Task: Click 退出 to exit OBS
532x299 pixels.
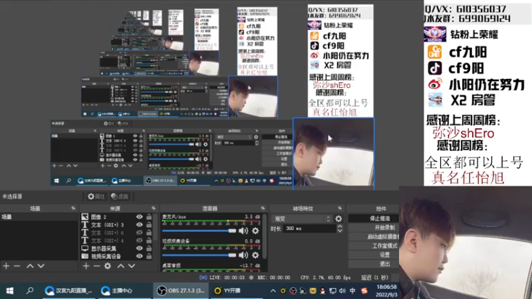Action: click(x=374, y=264)
